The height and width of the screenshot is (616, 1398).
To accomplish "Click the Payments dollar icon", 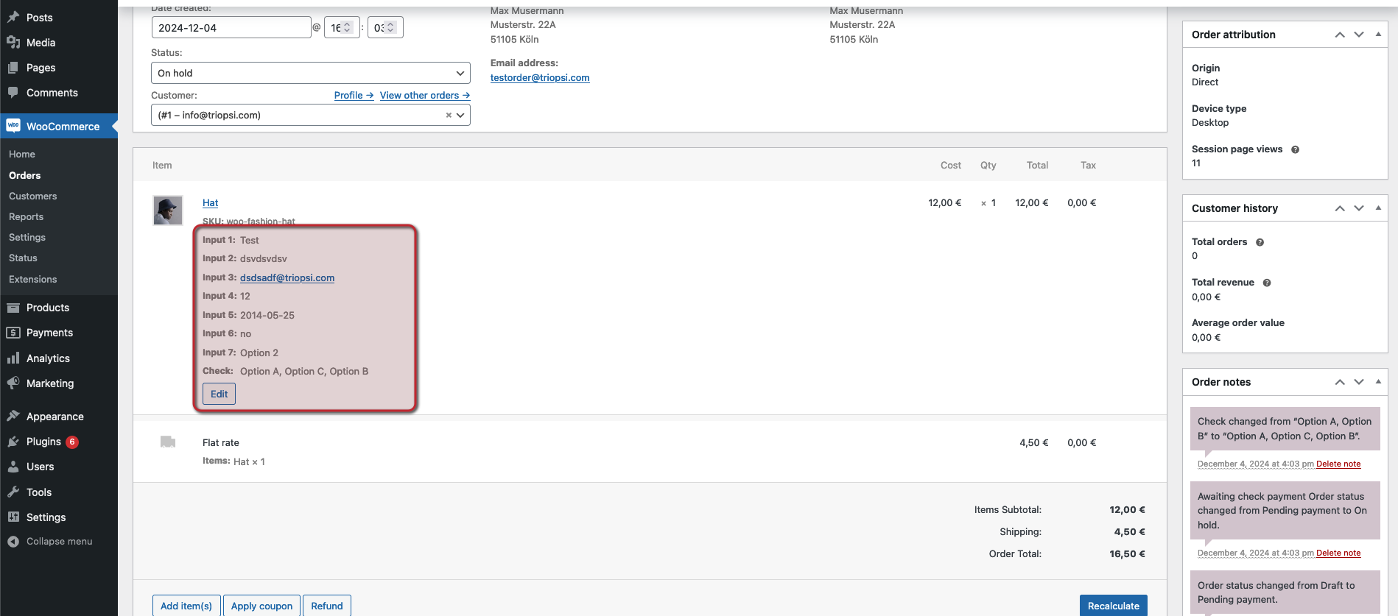I will coord(13,333).
